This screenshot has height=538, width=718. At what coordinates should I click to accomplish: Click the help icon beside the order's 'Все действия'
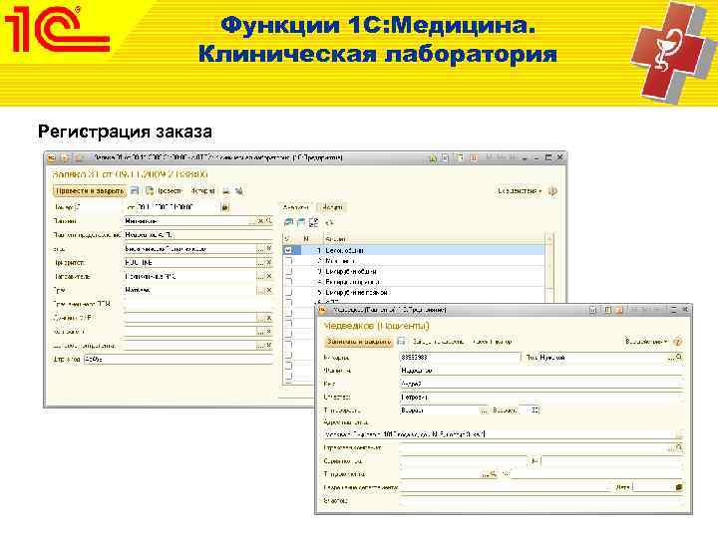click(552, 191)
